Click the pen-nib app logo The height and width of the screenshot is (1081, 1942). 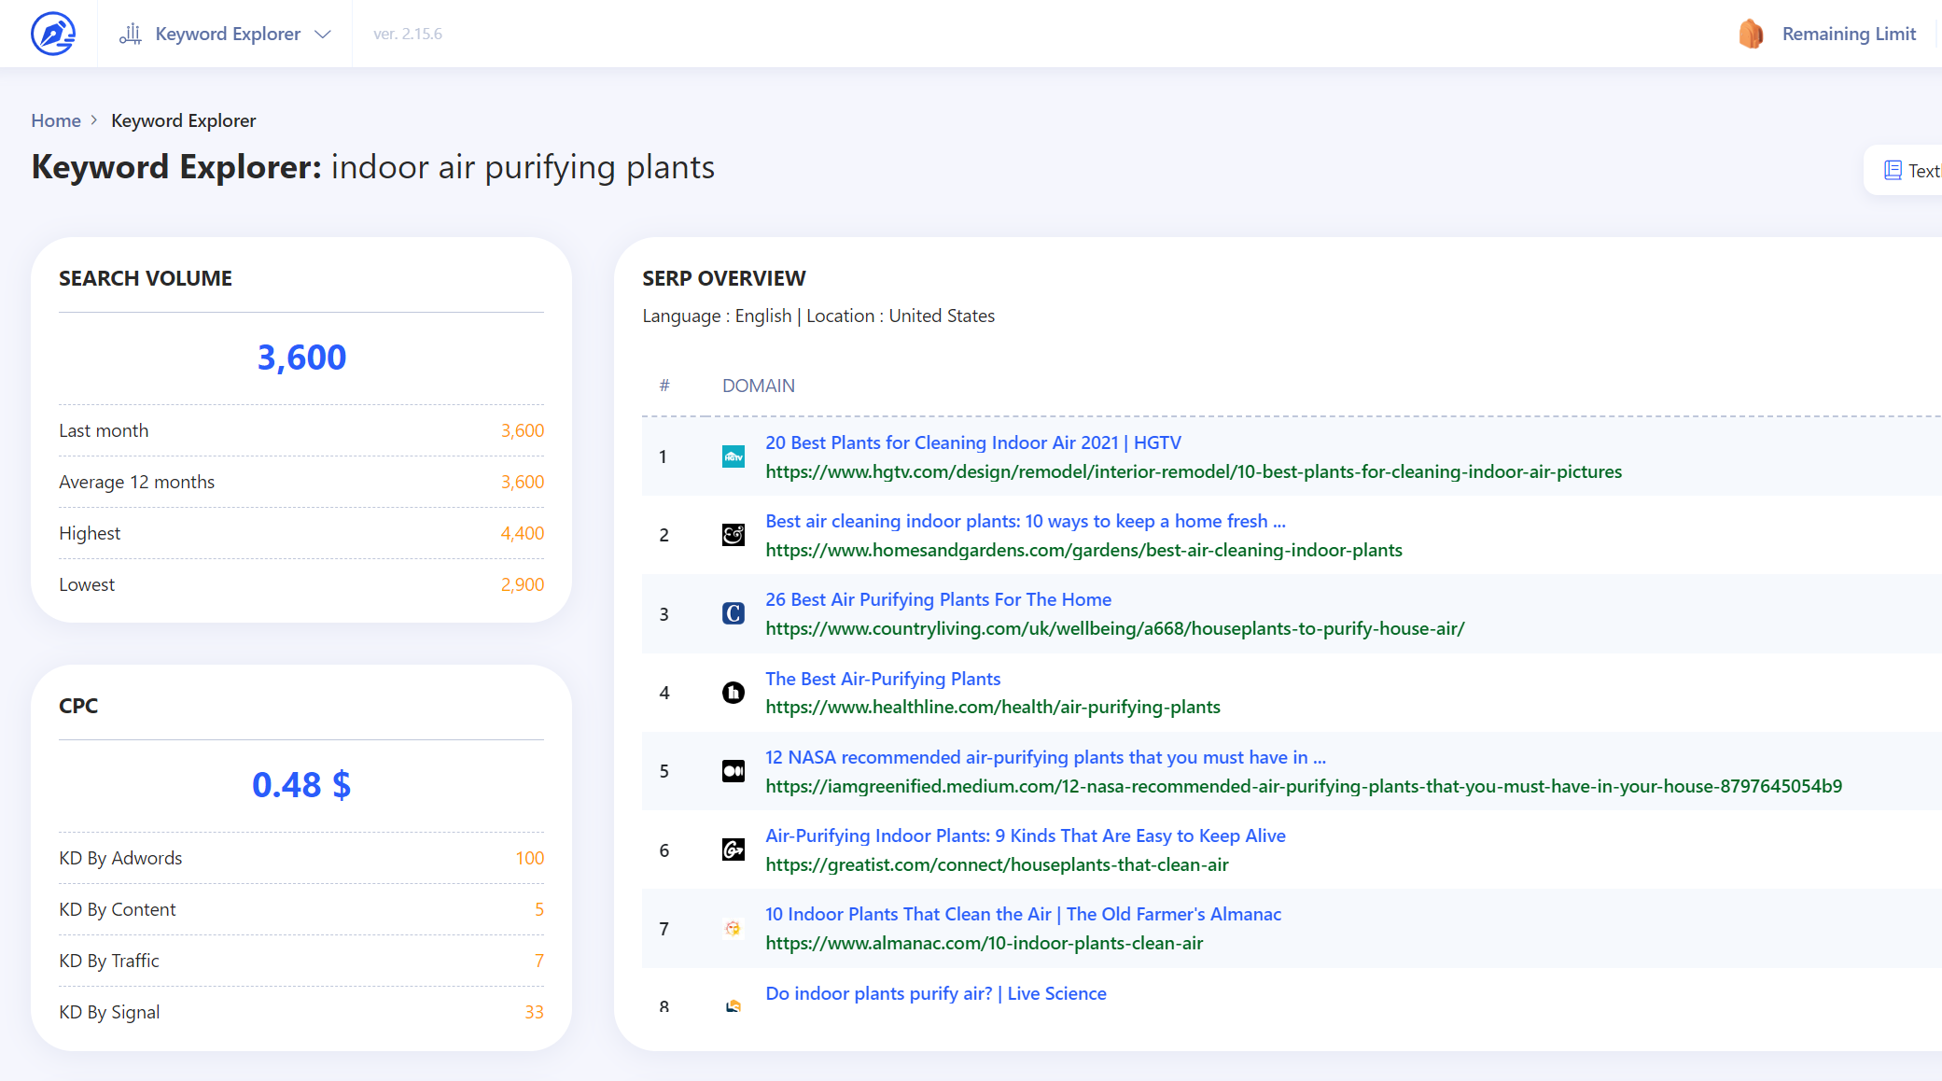click(52, 32)
